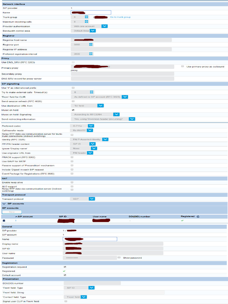Uncheck Registration required checkbox
The height and width of the screenshot is (304, 228).
[65, 267]
